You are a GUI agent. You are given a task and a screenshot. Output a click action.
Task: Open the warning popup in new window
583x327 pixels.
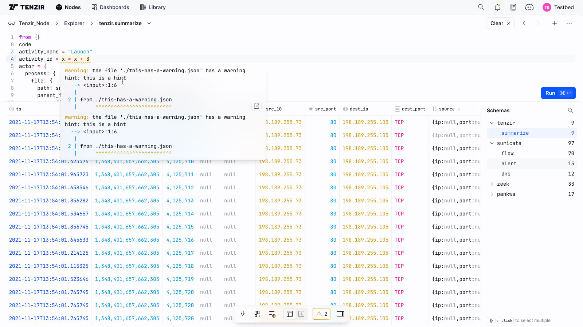pos(257,106)
